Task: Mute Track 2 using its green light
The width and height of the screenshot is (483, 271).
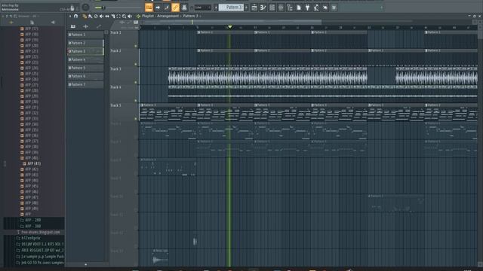Action: click(x=136, y=64)
